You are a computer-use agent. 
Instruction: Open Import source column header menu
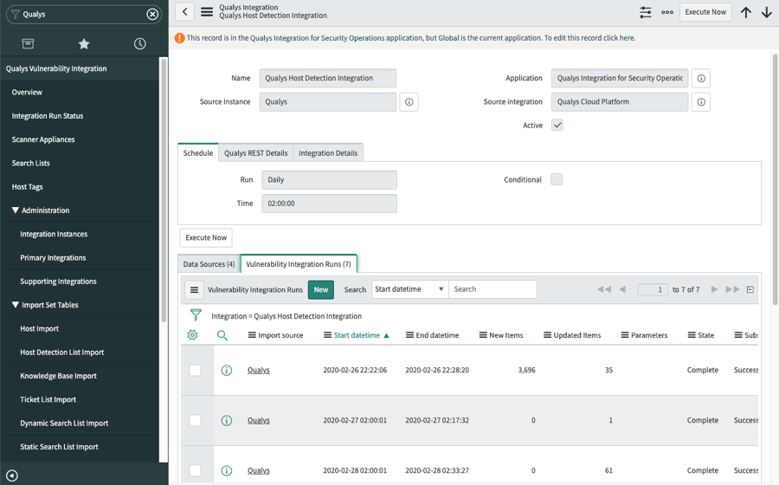click(x=252, y=335)
